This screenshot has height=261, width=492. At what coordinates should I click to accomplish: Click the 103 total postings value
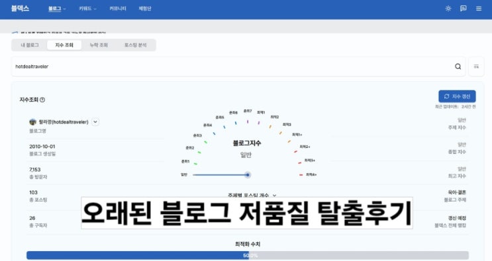(x=33, y=192)
